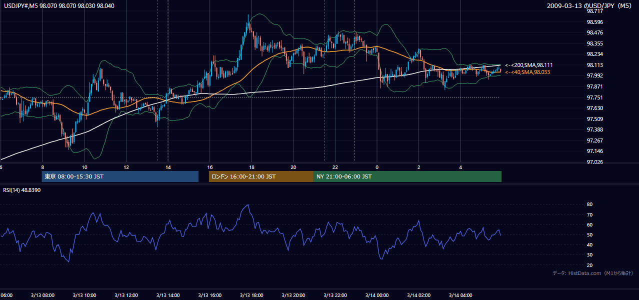Screen dimensions: 639x300
Task: Click the bottom time label 3/13 18:00
Action: [x=251, y=295]
